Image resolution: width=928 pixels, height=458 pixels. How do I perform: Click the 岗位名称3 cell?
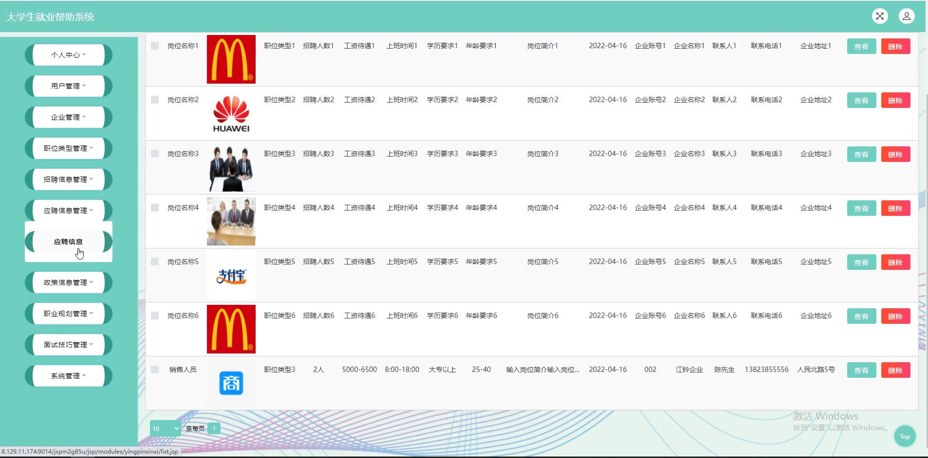tap(183, 154)
